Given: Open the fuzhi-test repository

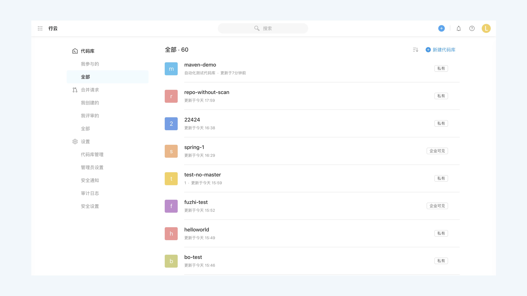Looking at the screenshot, I should pyautogui.click(x=196, y=202).
